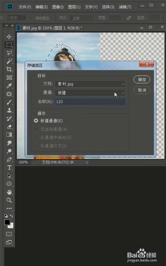Screen dimensions: 166x266
Task: Open the 文档 dropdown showing 素材.jpg
Action: tap(90, 84)
